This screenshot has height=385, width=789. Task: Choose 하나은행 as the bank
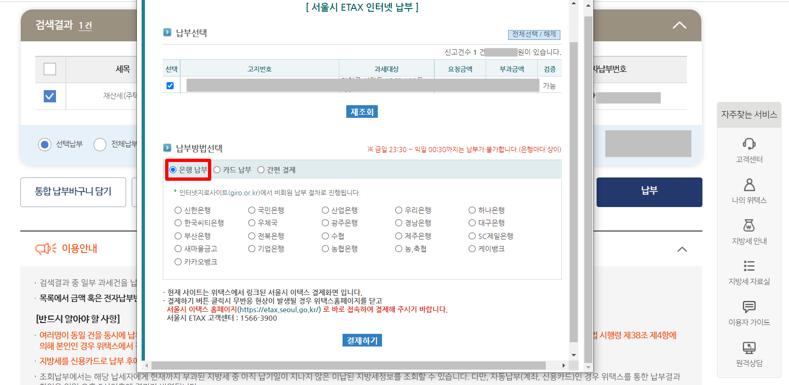[x=472, y=210]
